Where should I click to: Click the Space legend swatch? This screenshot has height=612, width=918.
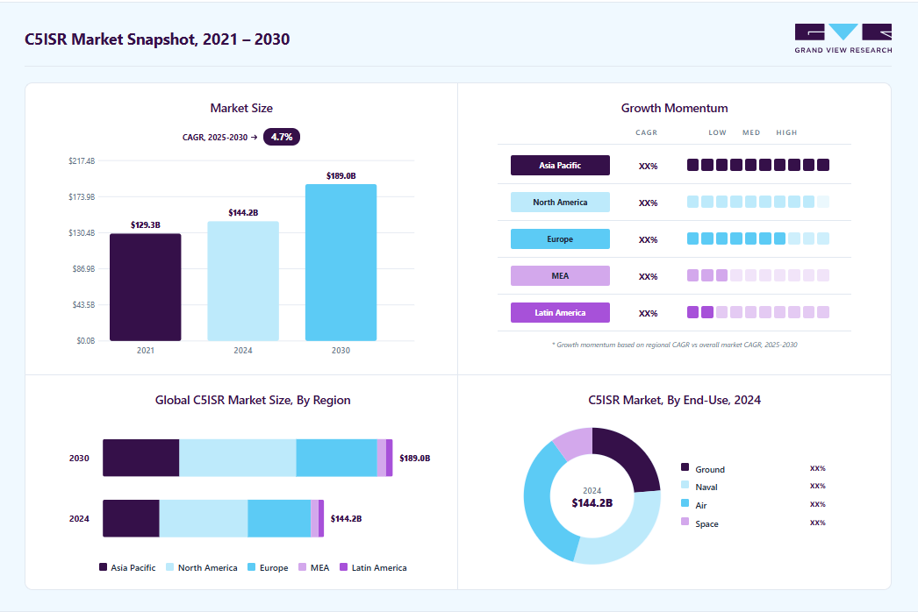685,522
